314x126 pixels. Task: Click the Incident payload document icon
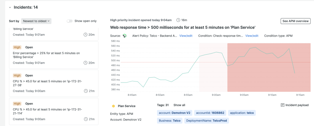283,105
